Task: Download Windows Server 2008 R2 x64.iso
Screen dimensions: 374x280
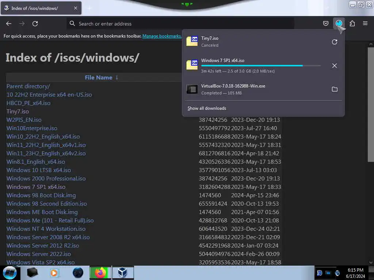Action: pyautogui.click(x=48, y=237)
